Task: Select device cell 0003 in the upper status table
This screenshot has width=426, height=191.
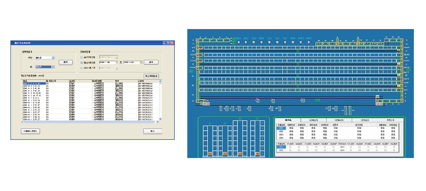Action: [281, 135]
